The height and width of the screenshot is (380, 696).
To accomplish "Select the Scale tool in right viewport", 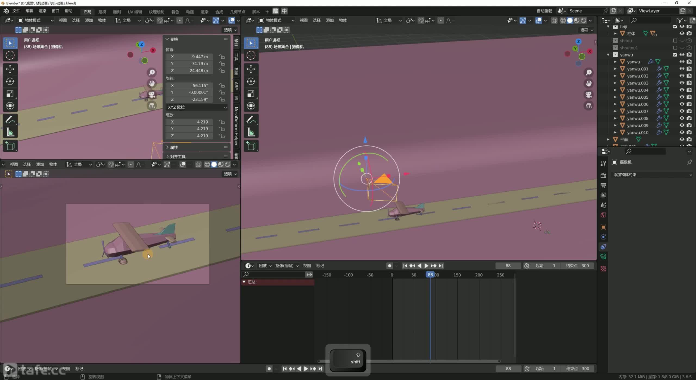I will [251, 94].
